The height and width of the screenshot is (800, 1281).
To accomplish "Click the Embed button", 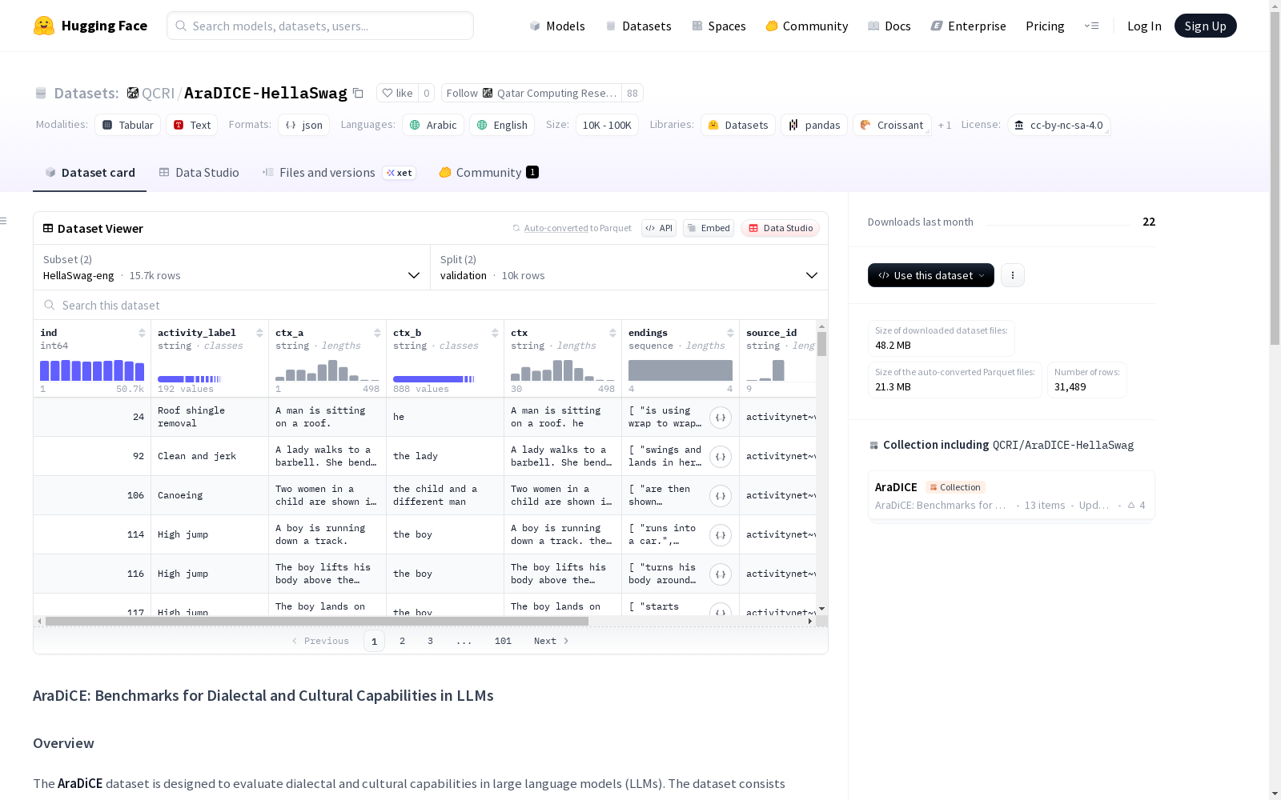I will click(709, 228).
